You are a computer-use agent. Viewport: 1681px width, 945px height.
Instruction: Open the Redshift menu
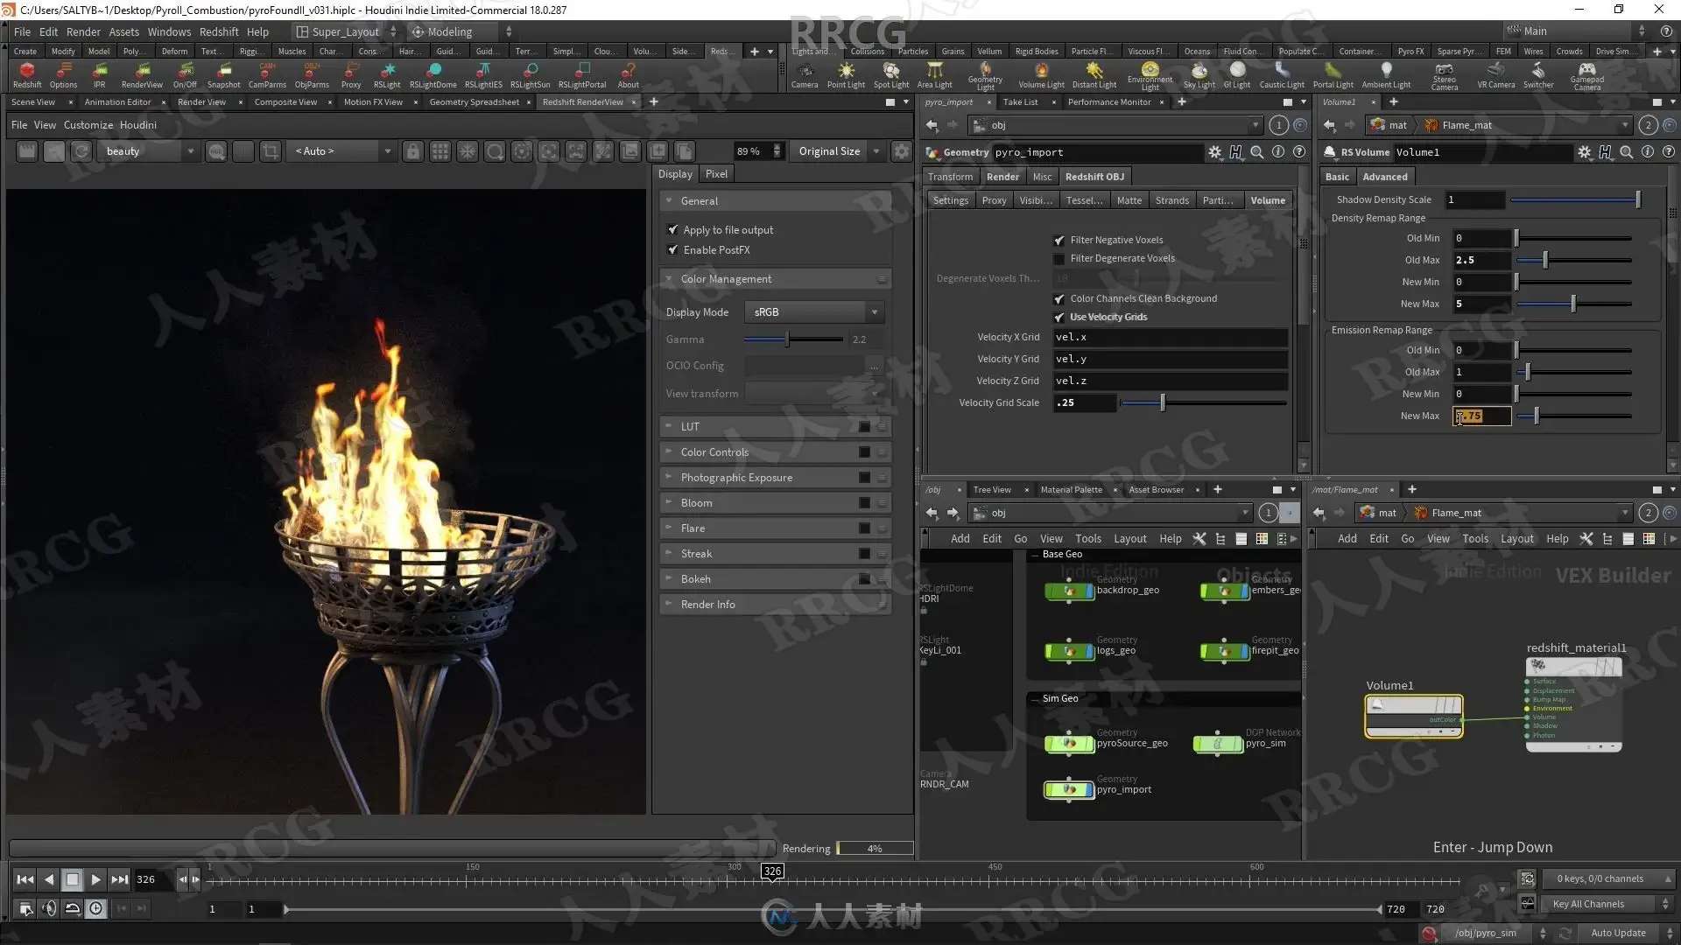pyautogui.click(x=218, y=31)
